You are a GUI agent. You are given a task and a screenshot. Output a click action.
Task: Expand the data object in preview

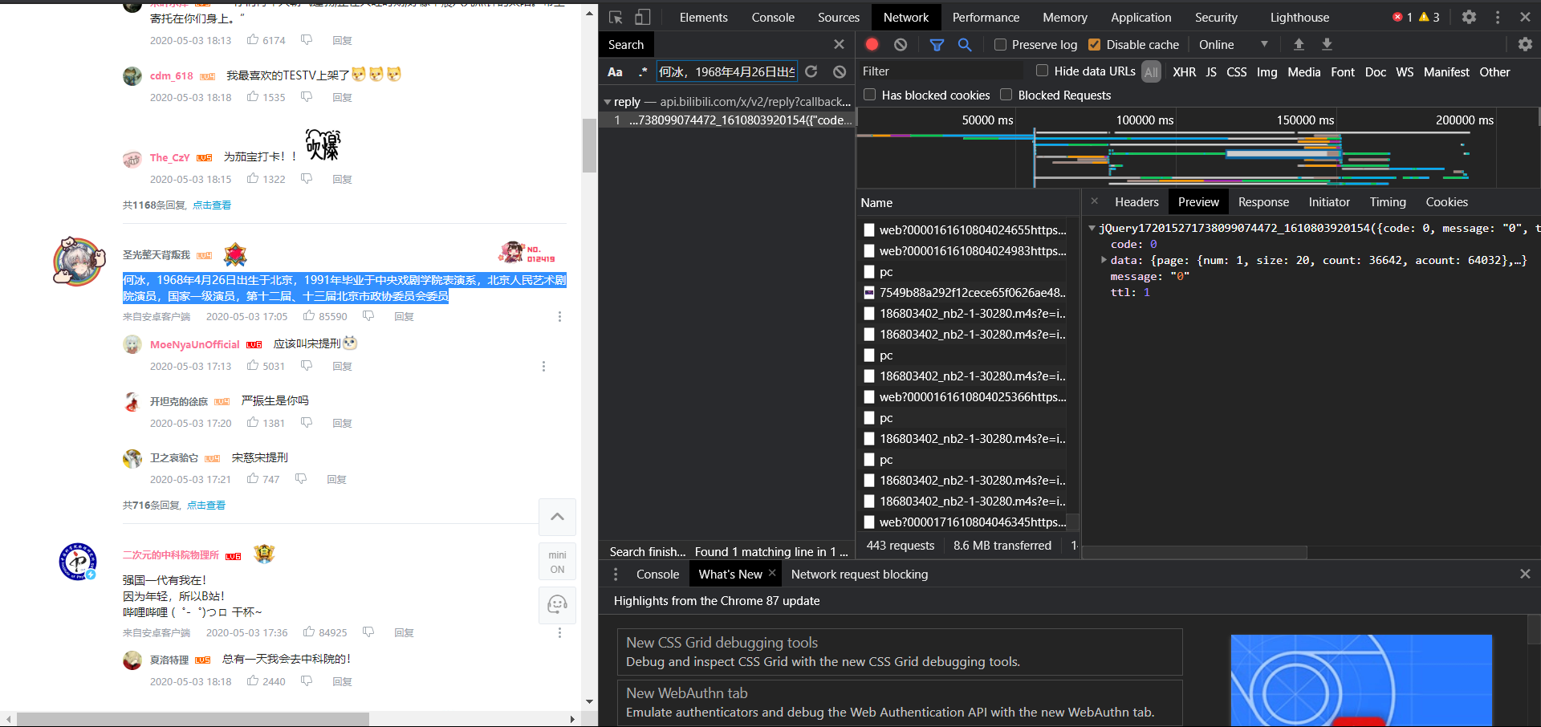coord(1104,260)
